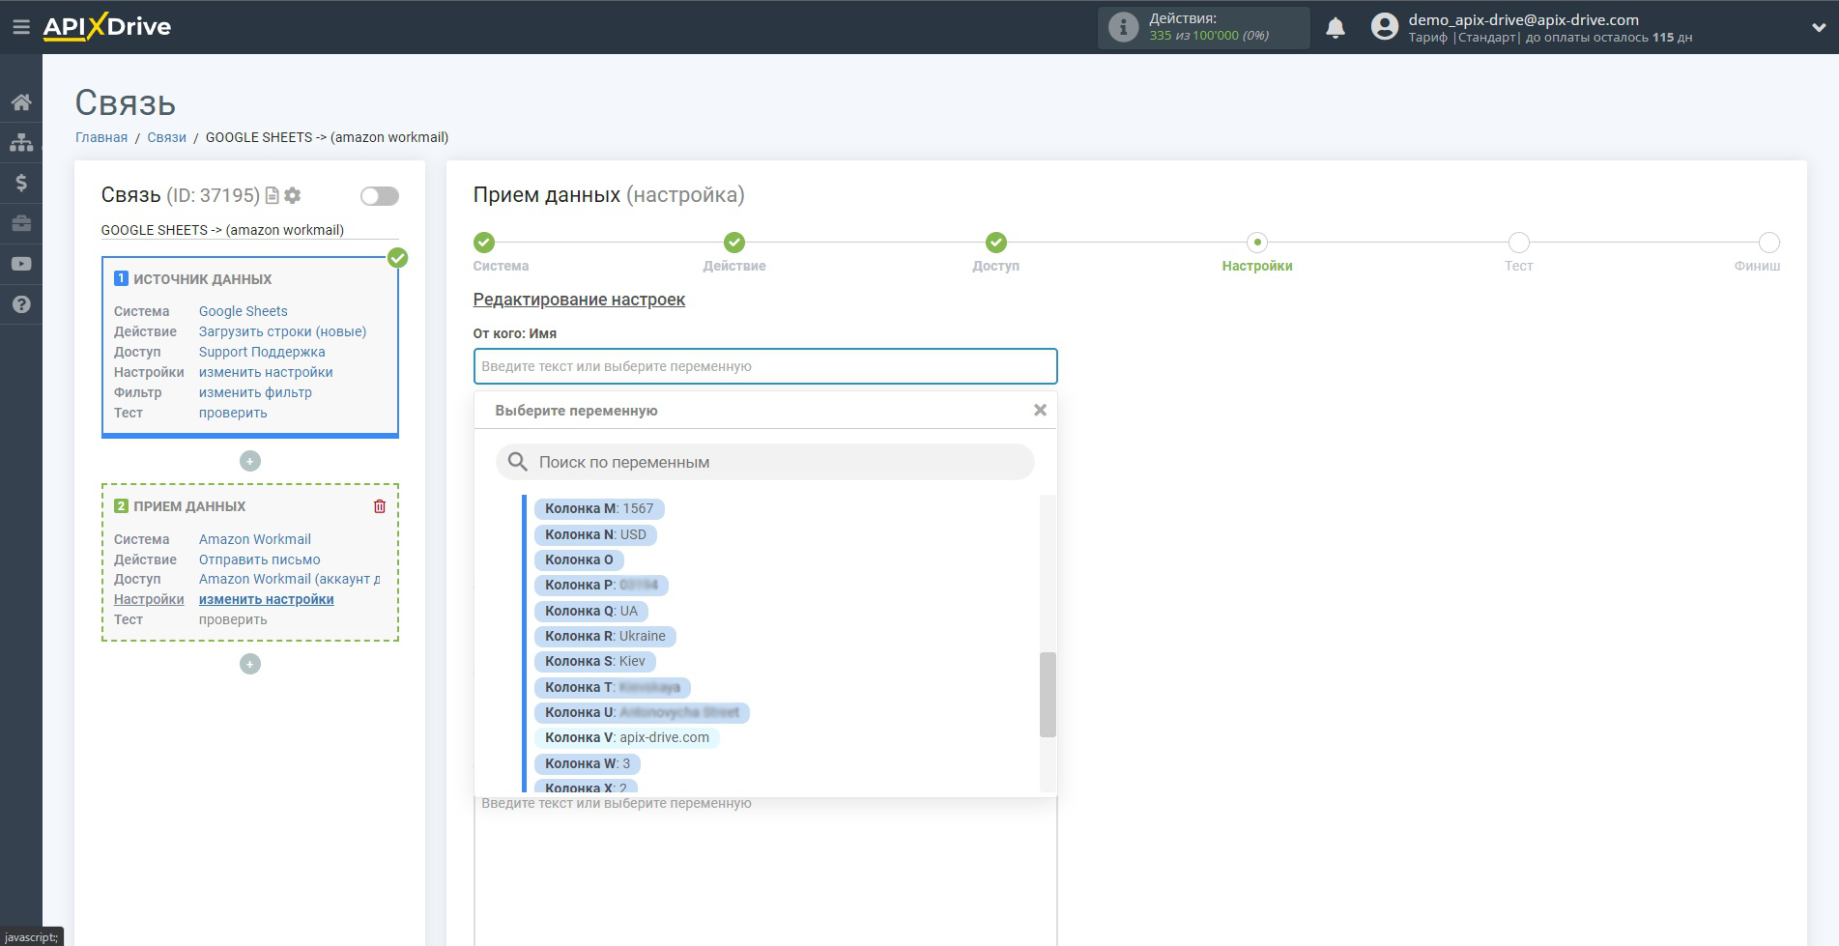Image resolution: width=1839 pixels, height=946 pixels.
Task: Open the Главная breadcrumb link
Action: [101, 137]
